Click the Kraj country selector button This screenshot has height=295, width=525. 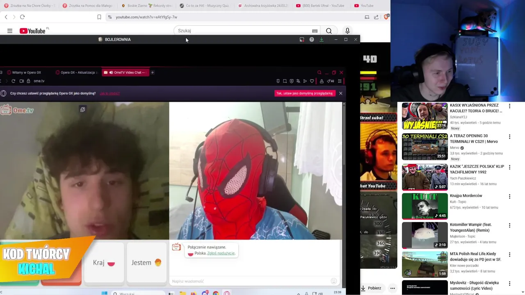tap(104, 263)
